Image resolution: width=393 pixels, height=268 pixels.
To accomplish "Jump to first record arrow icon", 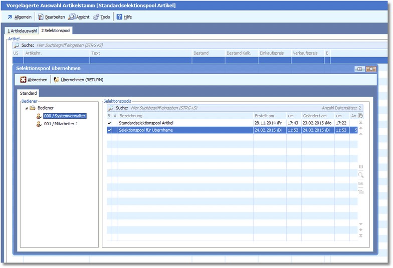I will click(360, 123).
